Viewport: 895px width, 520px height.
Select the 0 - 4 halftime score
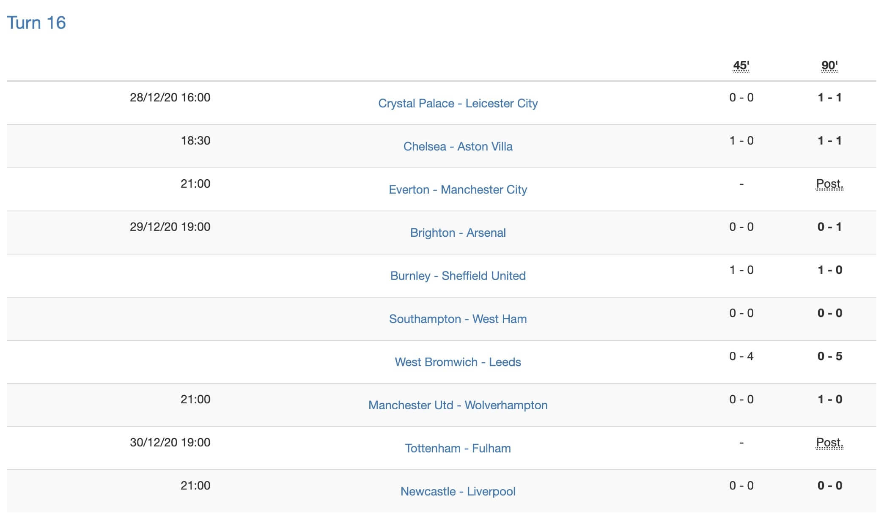(741, 356)
